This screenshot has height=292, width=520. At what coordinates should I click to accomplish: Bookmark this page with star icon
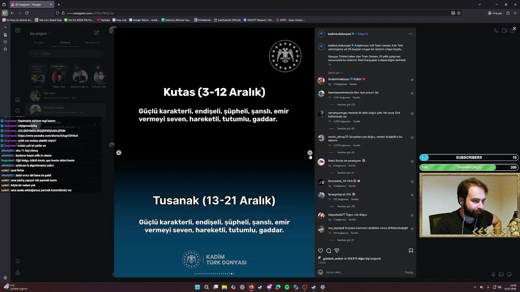tap(459, 13)
